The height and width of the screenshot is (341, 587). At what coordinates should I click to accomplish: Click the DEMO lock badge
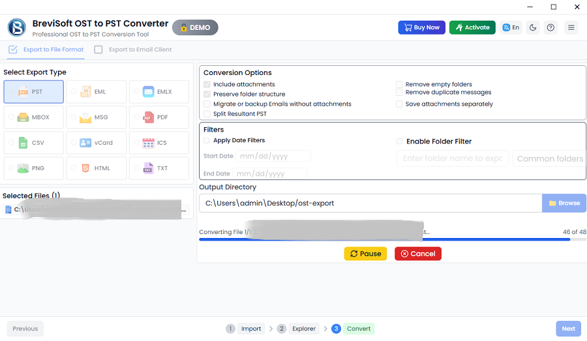[x=195, y=27]
